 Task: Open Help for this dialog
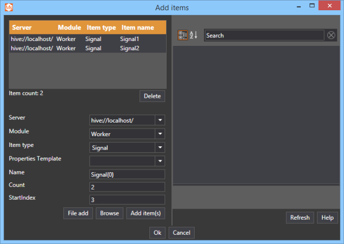point(327,218)
